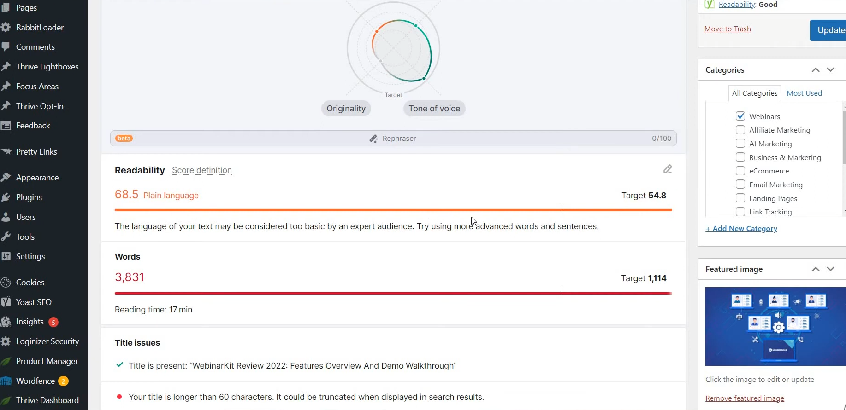
Task: Click the Wordfence notification badge showing 2
Action: click(x=64, y=381)
